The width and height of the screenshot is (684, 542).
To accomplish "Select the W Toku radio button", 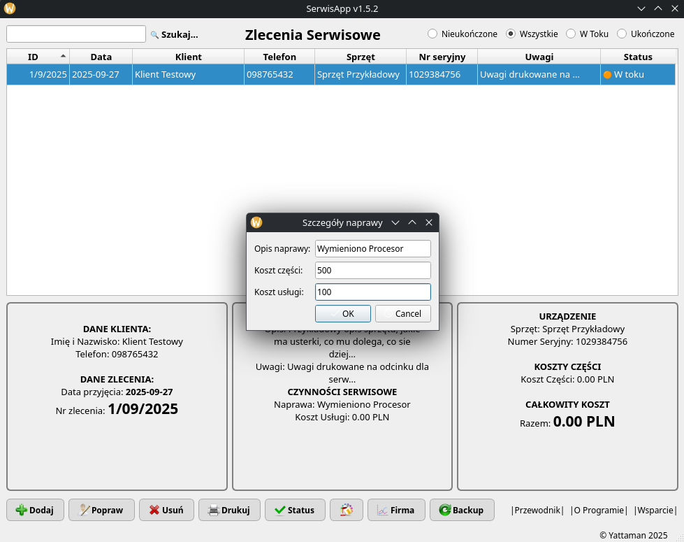I will click(571, 34).
